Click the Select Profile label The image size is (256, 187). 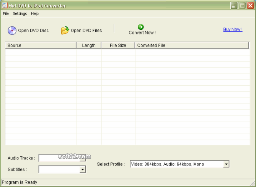pos(111,164)
